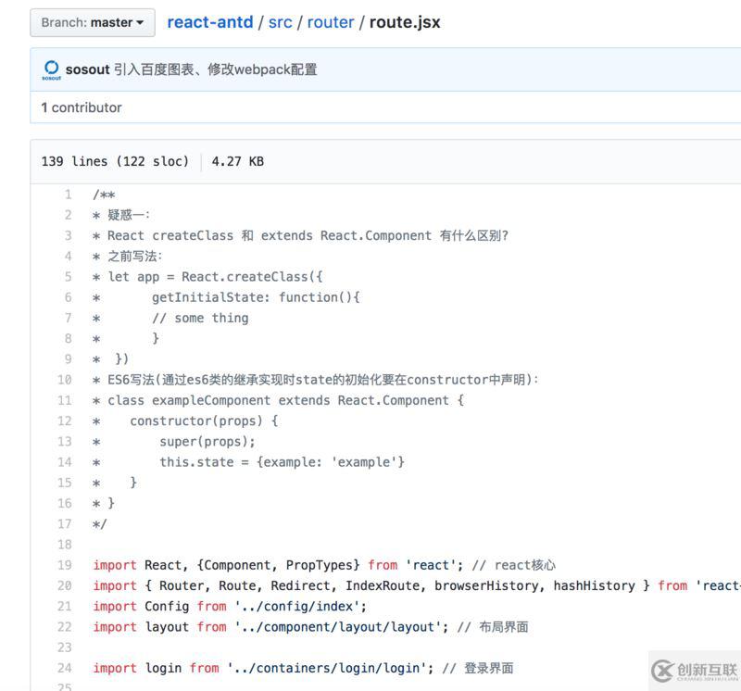
Task: Open the commit message about webpack配置
Action: (216, 69)
